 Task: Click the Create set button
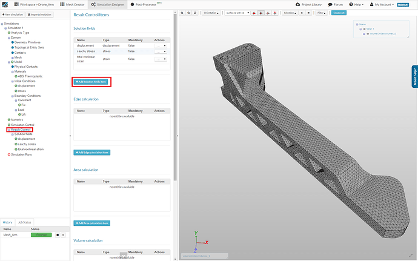click(x=339, y=13)
